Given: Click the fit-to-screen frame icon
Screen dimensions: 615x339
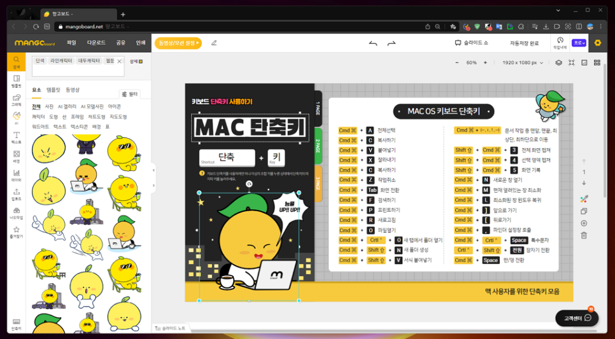Looking at the screenshot, I should [572, 63].
